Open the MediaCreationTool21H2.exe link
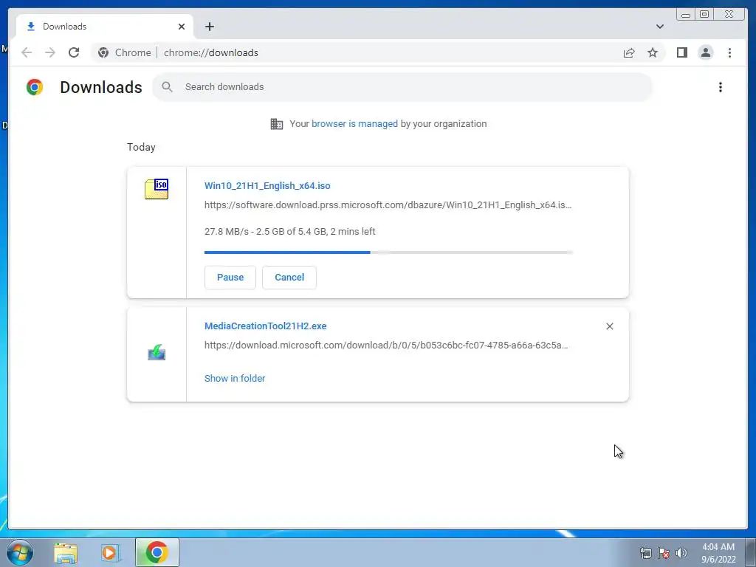 [265, 326]
